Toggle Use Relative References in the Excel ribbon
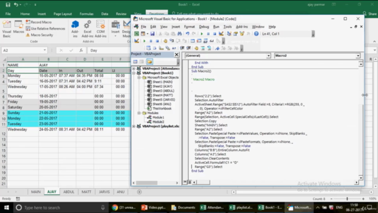The image size is (378, 213). tap(45, 28)
